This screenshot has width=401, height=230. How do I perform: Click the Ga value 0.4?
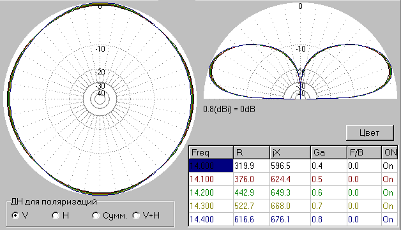(329, 166)
